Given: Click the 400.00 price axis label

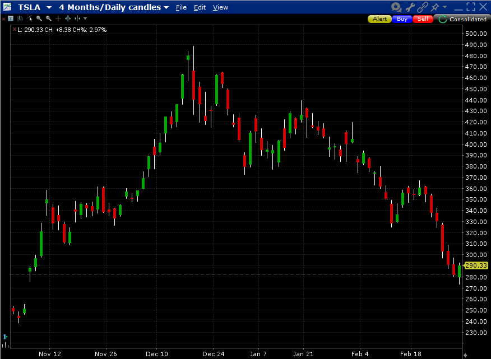Looking at the screenshot, I should pos(476,144).
